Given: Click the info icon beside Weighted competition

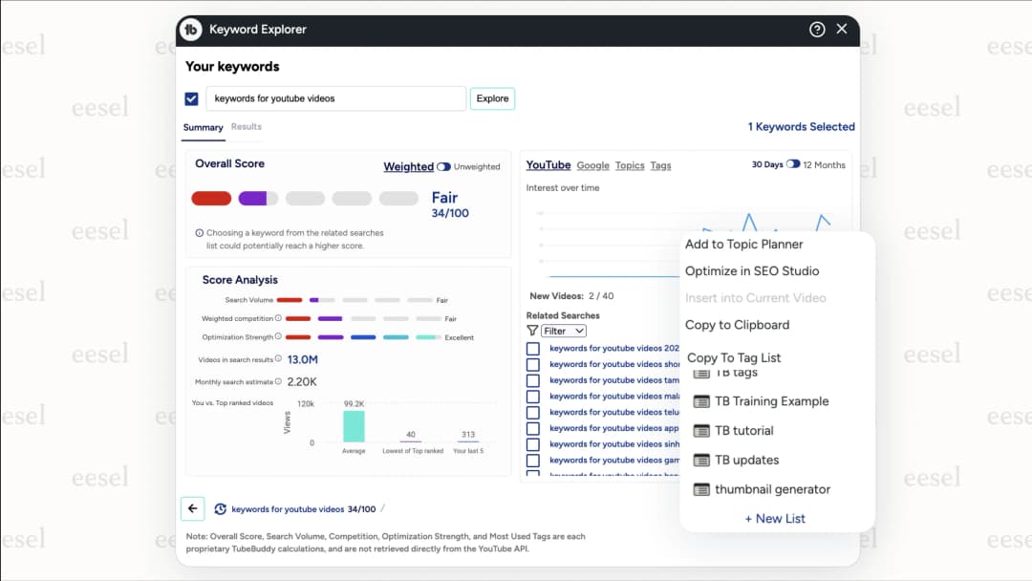Looking at the screenshot, I should [278, 318].
